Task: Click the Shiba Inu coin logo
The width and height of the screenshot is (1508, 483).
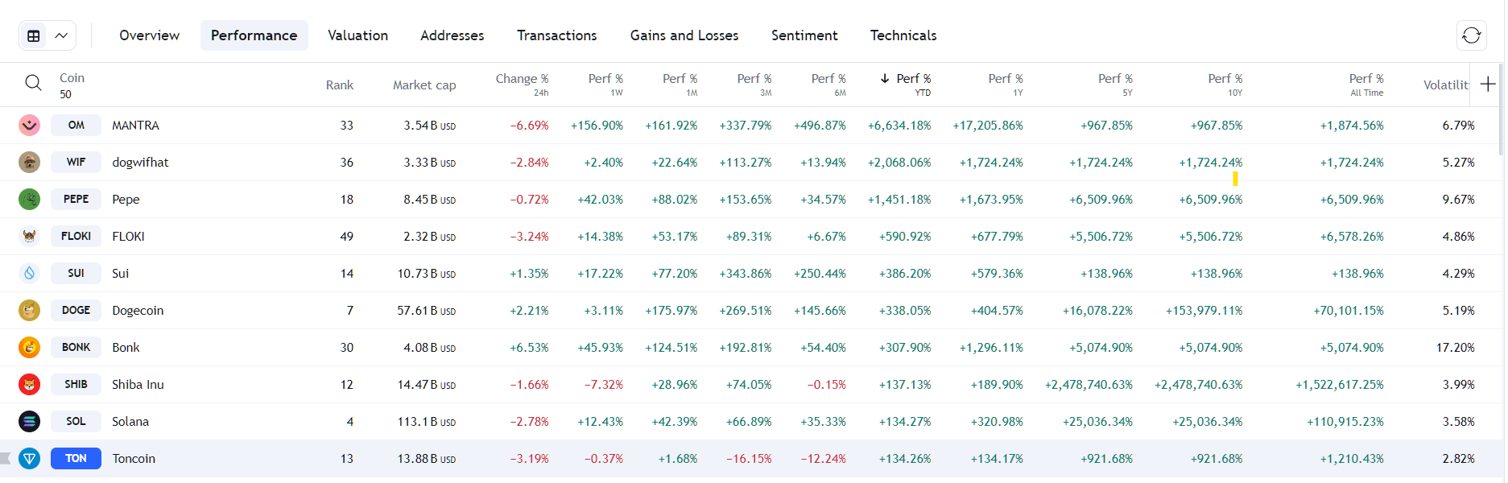Action: (x=30, y=385)
